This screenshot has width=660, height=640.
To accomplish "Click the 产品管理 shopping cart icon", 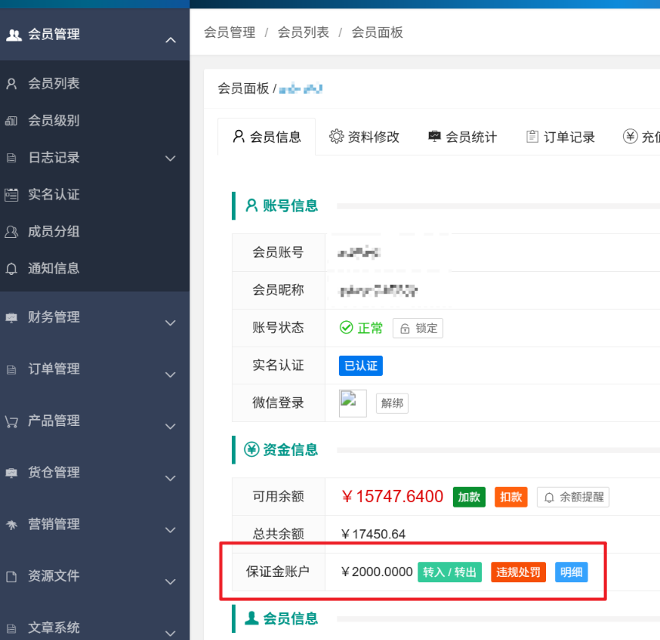I will [12, 421].
